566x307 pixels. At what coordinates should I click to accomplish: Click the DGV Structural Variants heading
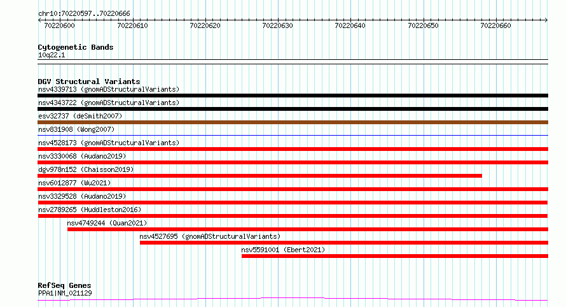89,82
